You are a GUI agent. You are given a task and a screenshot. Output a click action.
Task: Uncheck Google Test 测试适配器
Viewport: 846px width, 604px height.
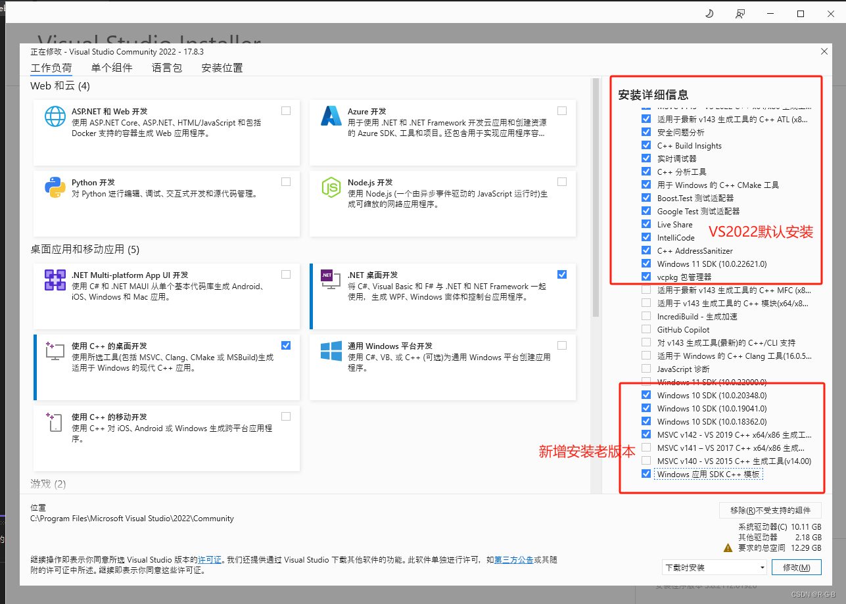646,211
